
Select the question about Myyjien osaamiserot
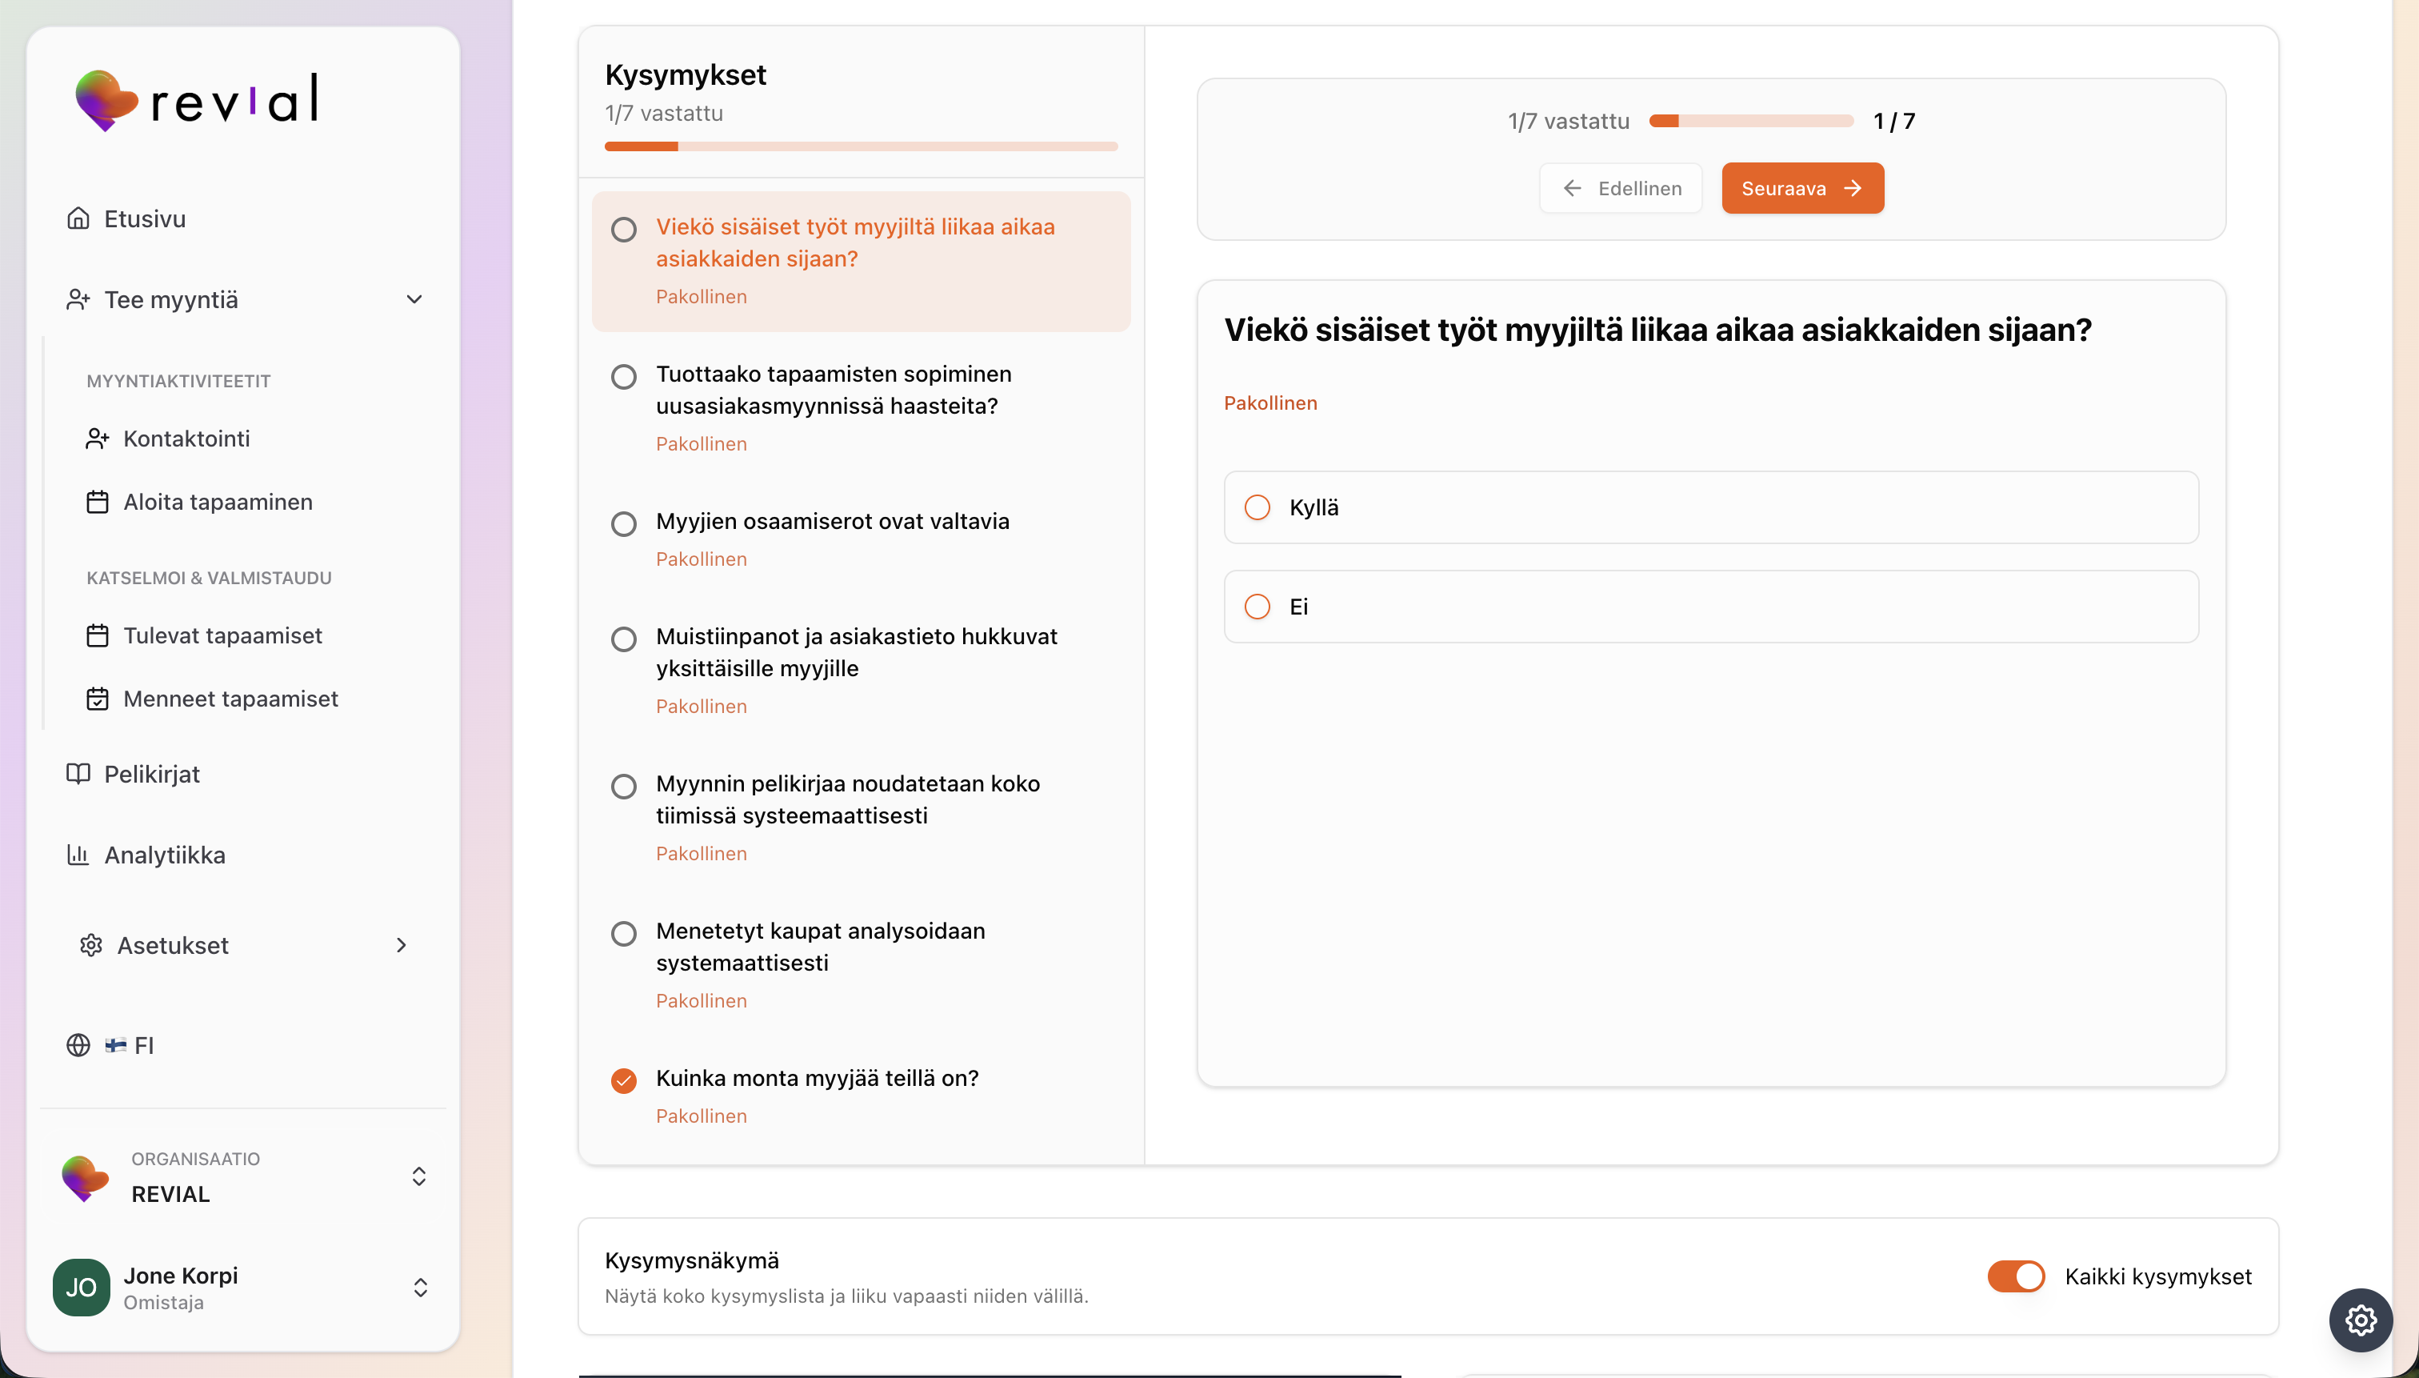click(832, 522)
